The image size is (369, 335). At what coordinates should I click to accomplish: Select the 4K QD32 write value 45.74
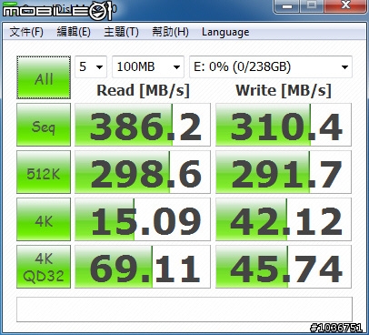point(284,267)
